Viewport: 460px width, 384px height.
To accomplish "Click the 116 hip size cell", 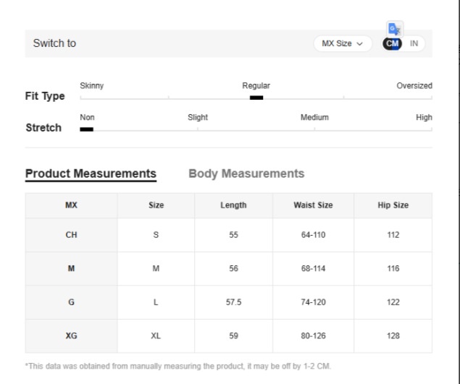I will click(393, 269).
